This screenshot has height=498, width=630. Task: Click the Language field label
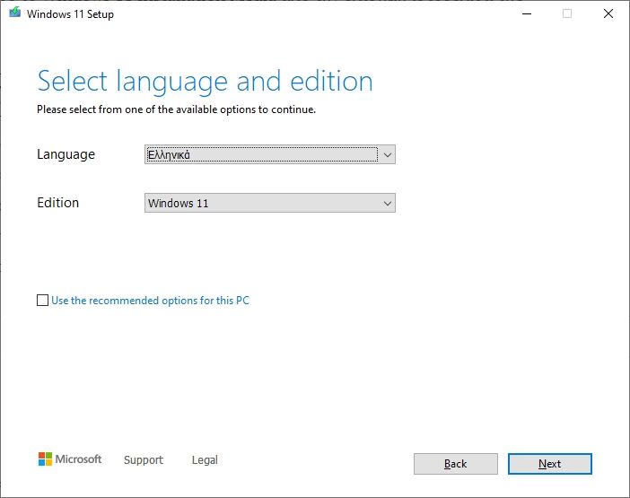point(66,154)
